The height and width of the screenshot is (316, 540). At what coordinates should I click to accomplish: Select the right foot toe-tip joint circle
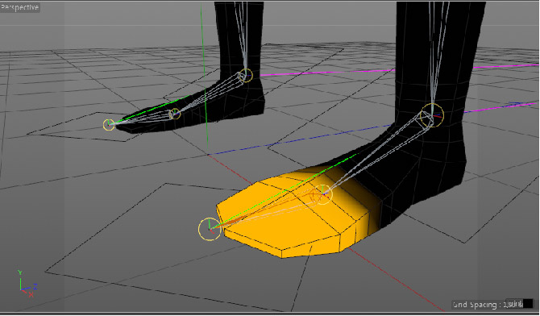210,229
